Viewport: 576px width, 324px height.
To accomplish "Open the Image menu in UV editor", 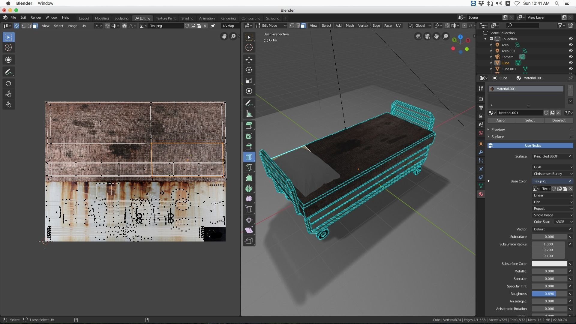I will pos(72,26).
